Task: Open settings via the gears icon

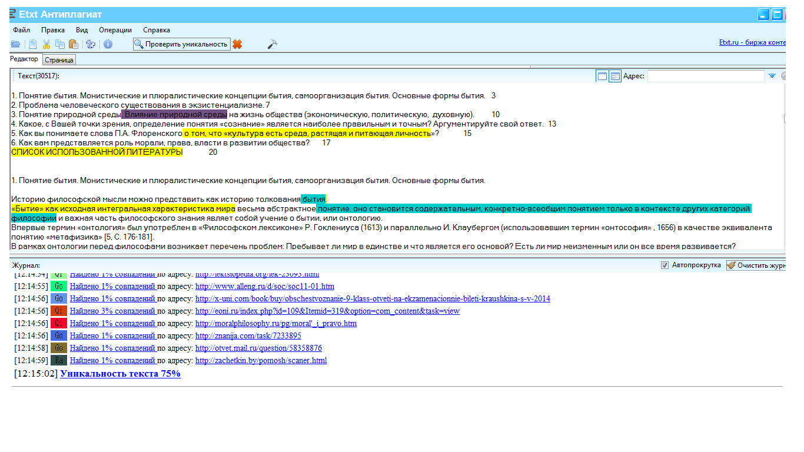Action: click(91, 44)
